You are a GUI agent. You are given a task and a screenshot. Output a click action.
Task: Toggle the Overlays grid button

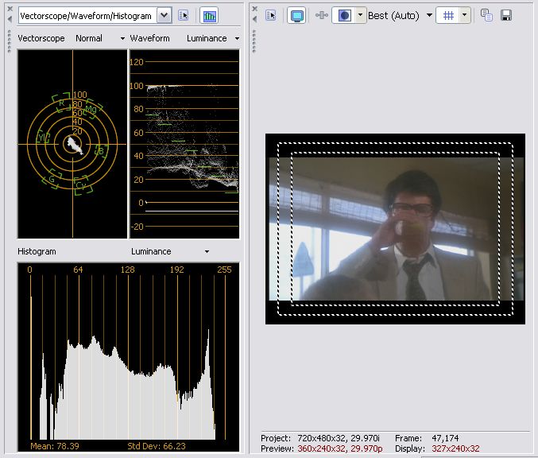448,15
